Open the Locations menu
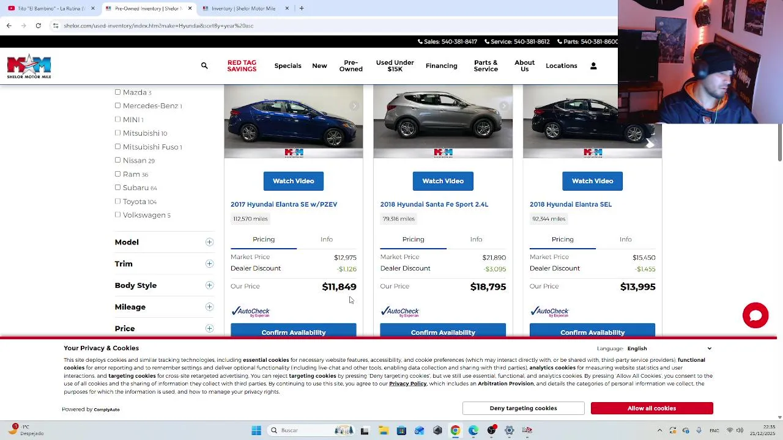 (561, 66)
